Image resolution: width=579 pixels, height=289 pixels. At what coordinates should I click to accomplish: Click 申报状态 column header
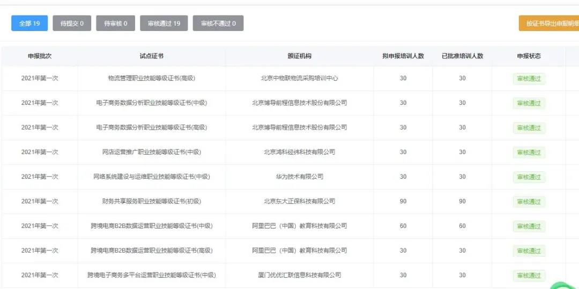[x=529, y=56]
